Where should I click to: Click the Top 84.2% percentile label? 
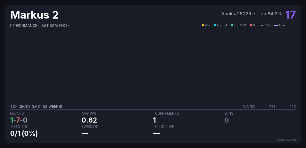(270, 14)
